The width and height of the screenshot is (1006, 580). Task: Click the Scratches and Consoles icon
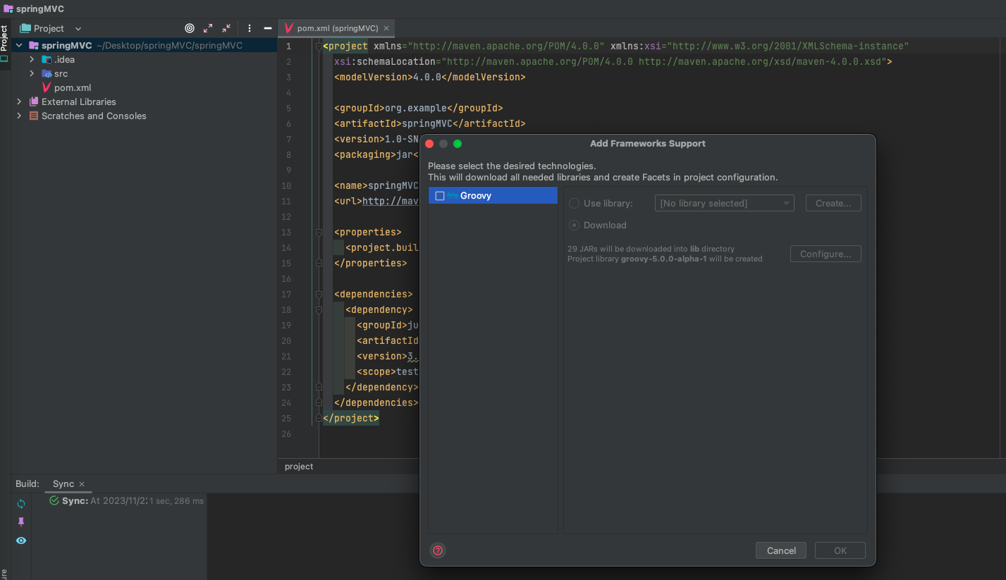coord(34,116)
